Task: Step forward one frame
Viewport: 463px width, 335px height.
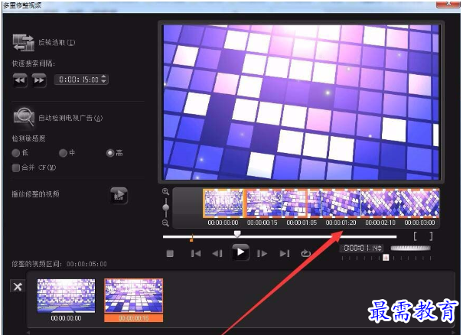Action: coord(262,253)
